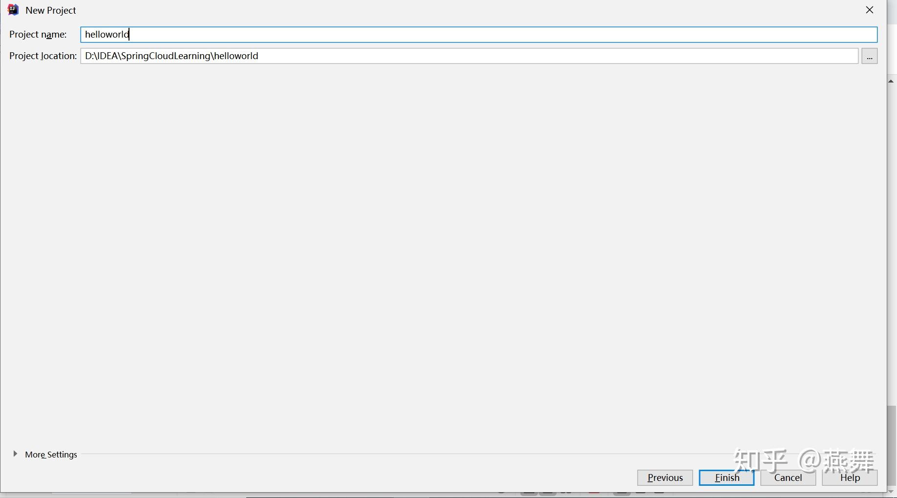Screen dimensions: 897x498
Task: Focus the Project name text field
Action: click(479, 35)
